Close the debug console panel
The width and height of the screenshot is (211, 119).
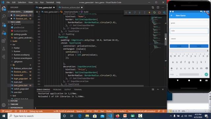coord(163,89)
